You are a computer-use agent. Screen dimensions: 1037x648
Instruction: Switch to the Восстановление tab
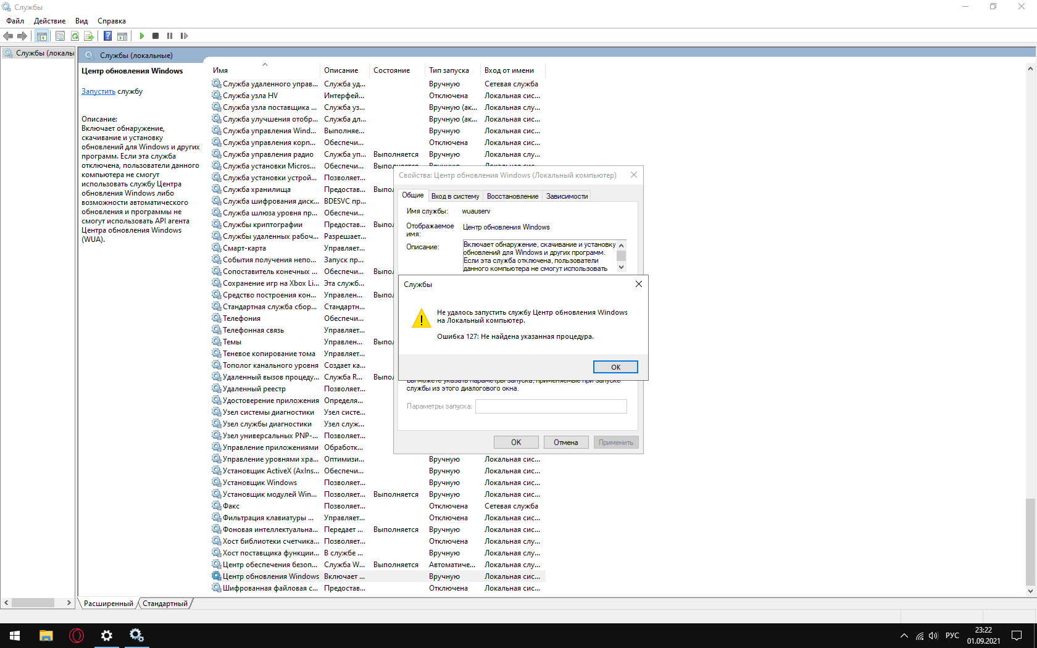tap(512, 196)
